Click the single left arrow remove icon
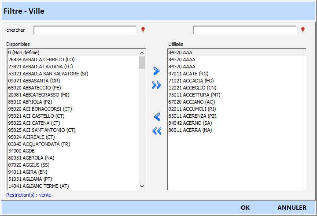Screen dimensions: 317x216 (156, 117)
